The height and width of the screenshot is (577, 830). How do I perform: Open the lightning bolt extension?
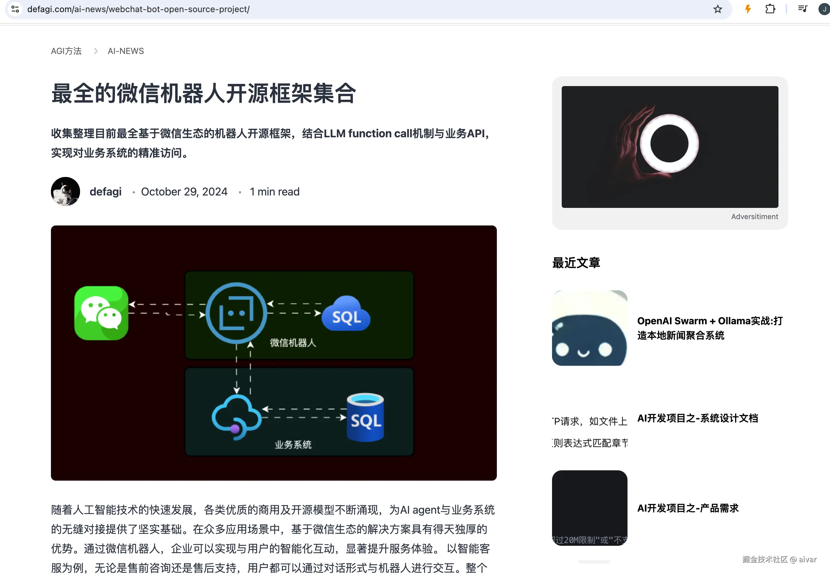click(x=748, y=9)
